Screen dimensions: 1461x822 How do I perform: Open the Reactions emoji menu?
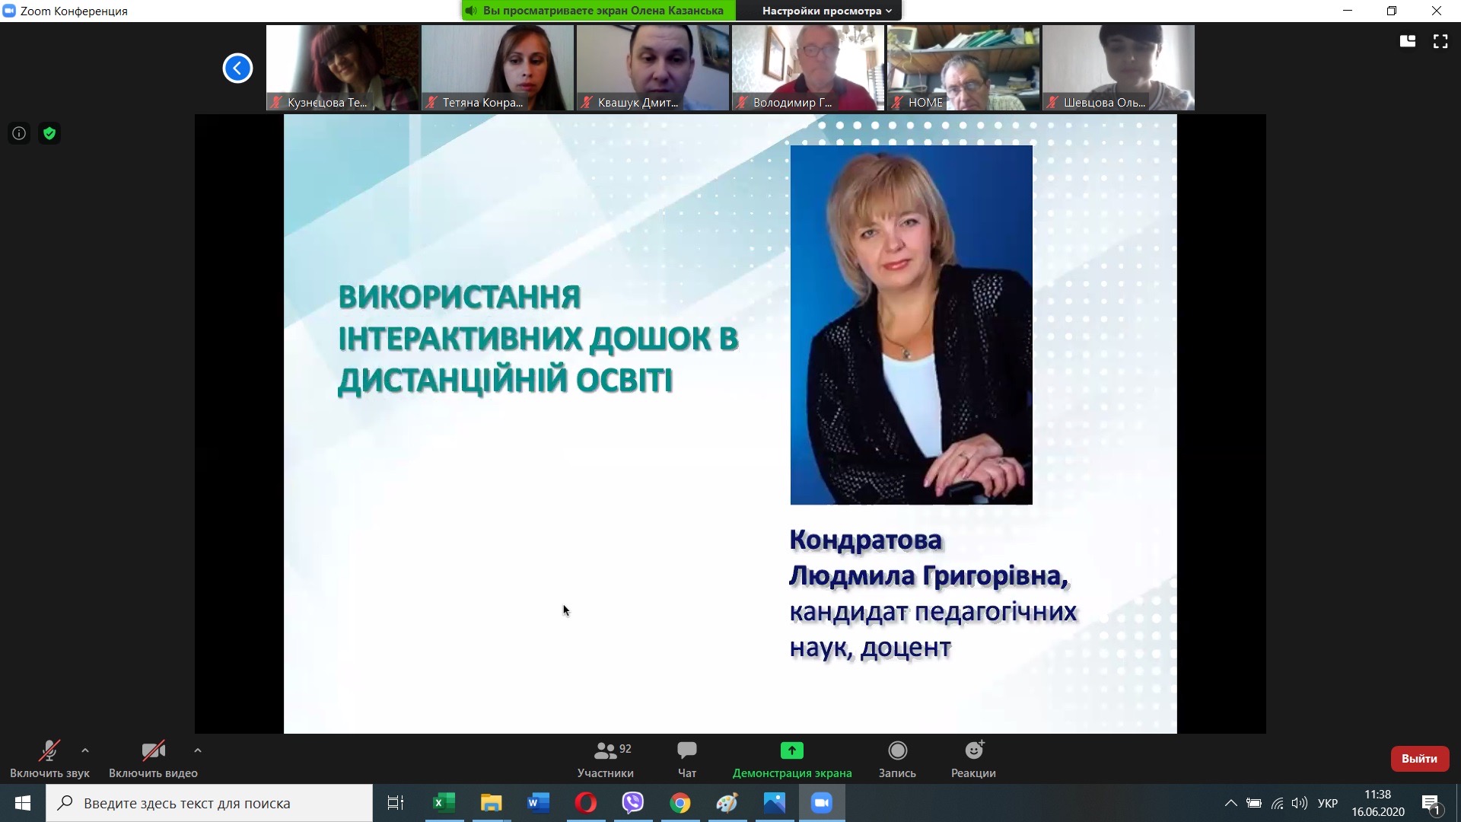(x=973, y=751)
